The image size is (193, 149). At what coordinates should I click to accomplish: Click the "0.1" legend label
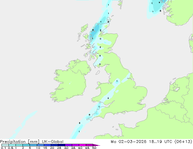(x=3, y=148)
